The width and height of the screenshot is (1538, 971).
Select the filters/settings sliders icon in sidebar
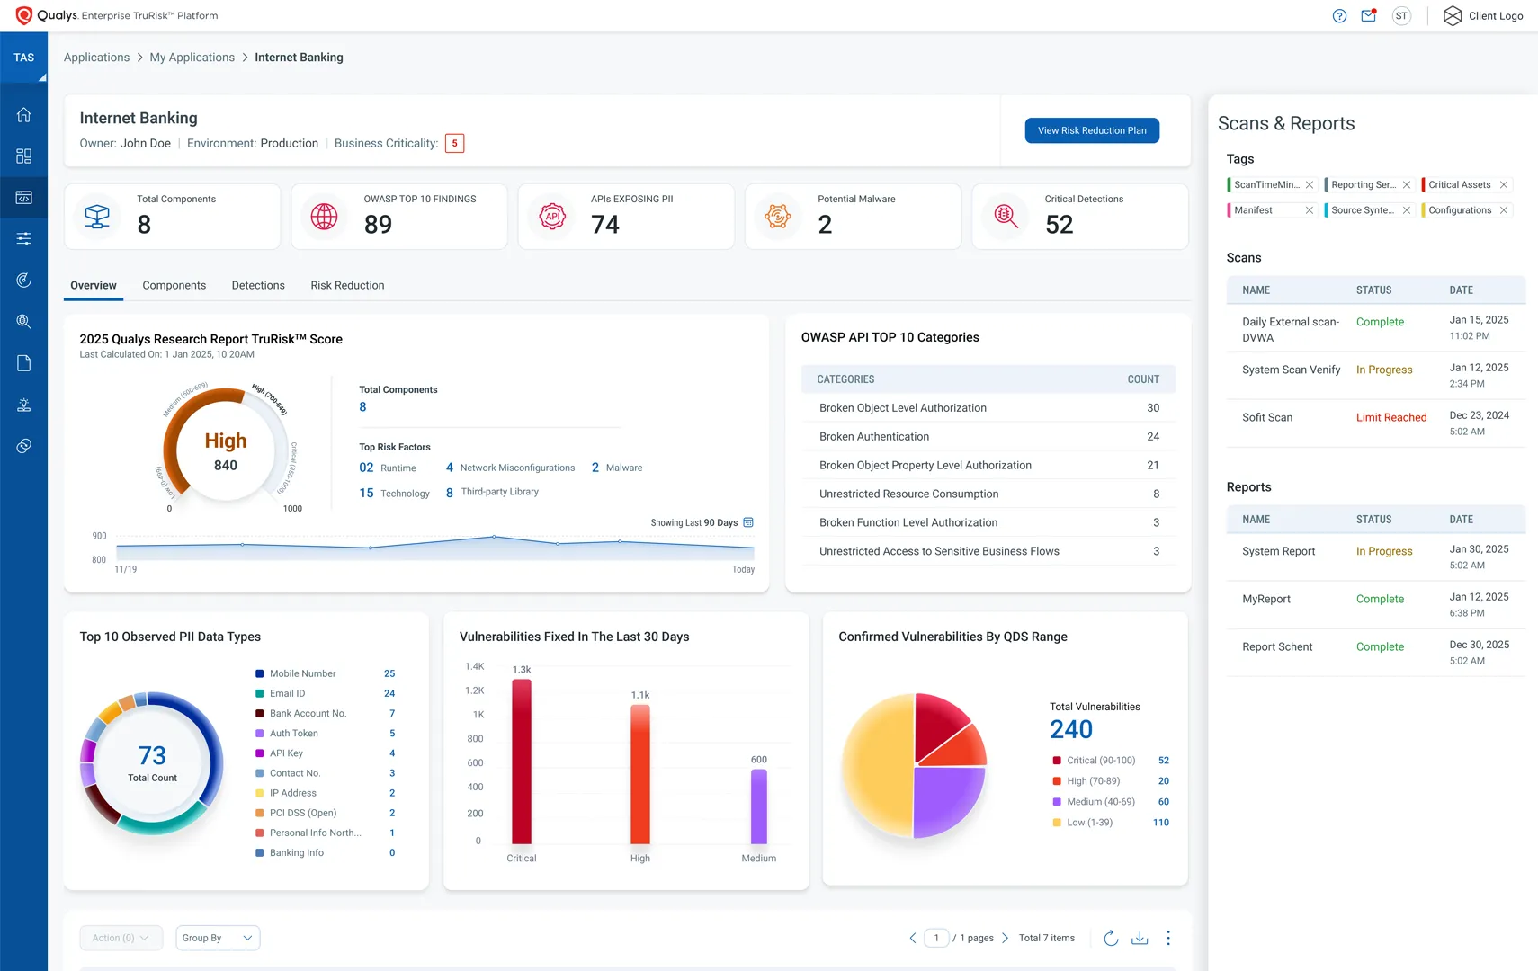pyautogui.click(x=24, y=237)
